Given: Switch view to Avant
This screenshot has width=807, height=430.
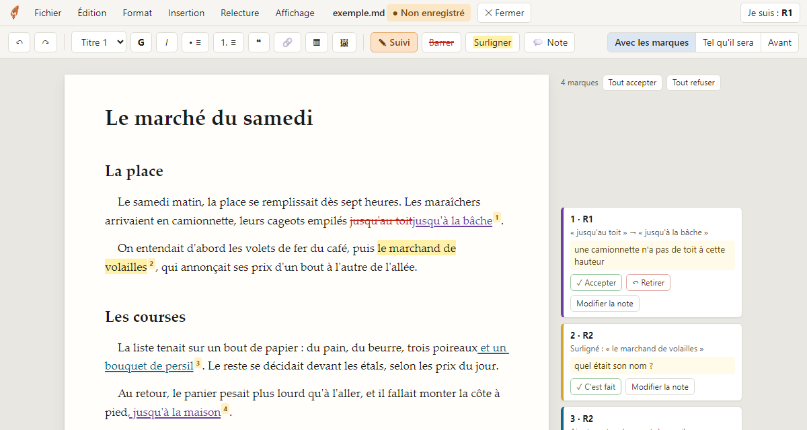Looking at the screenshot, I should click(x=780, y=42).
